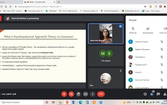Show hidden system tray icons chevron
167x105 pixels.
click(134, 102)
